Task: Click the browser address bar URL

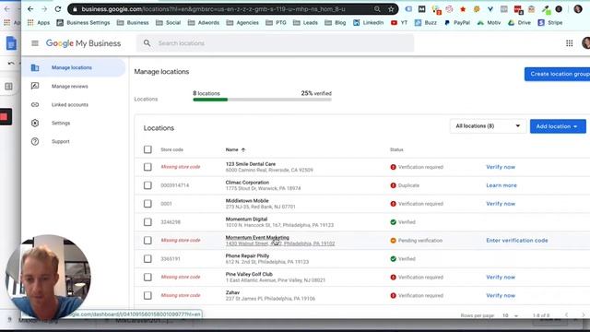Action: click(213, 9)
